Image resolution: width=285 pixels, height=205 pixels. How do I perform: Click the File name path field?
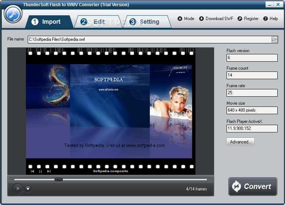[x=153, y=39]
